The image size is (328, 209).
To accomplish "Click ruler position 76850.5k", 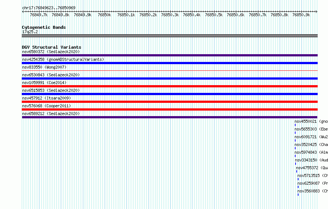I will coord(214,15).
